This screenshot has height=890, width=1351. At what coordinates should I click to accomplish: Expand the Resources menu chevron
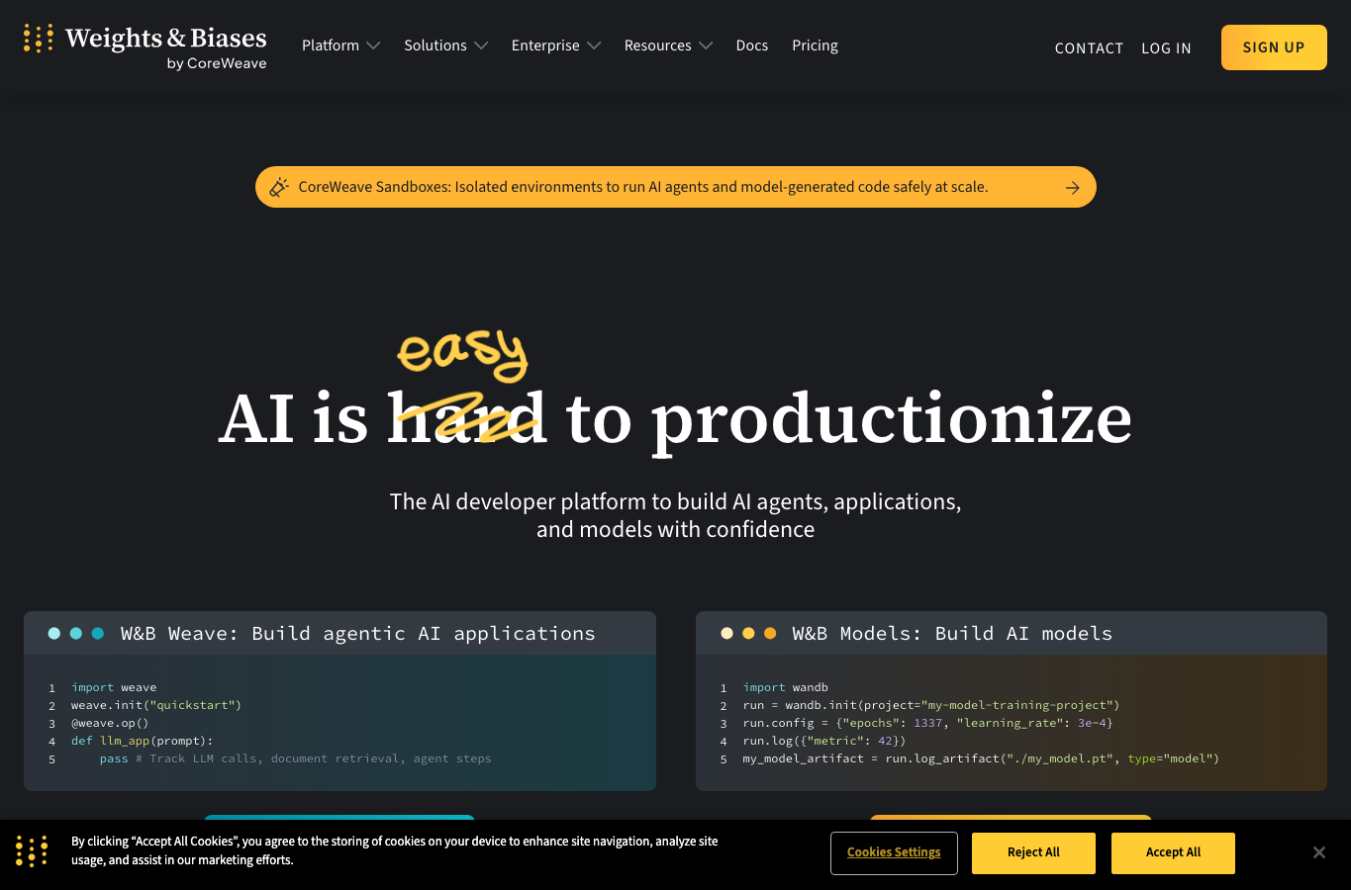[706, 45]
